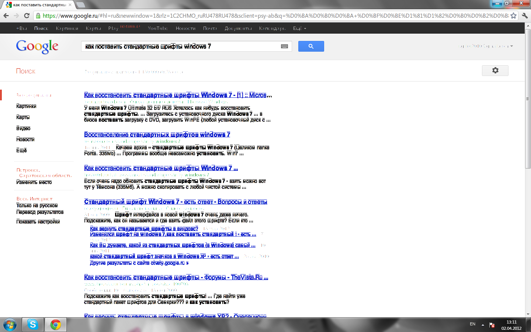Screen dimensions: 531x332
Task: Open 'Play' in the Google bar
Action: tap(113, 28)
